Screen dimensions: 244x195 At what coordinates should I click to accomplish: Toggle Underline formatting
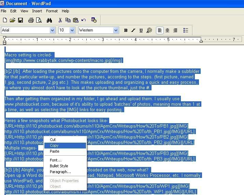pyautogui.click(x=141, y=30)
